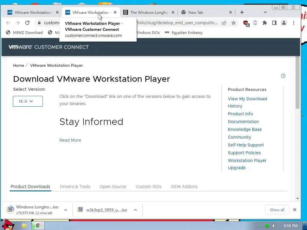
Task: Open the file explorer taskbar icon
Action: pos(24,226)
